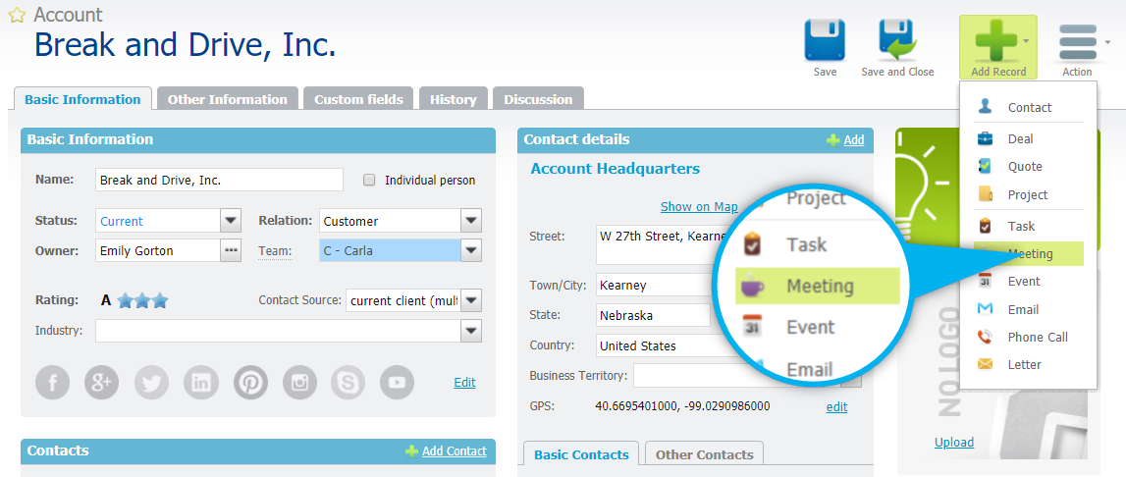Click the YouTube social icon
This screenshot has height=477, width=1126.
click(398, 382)
